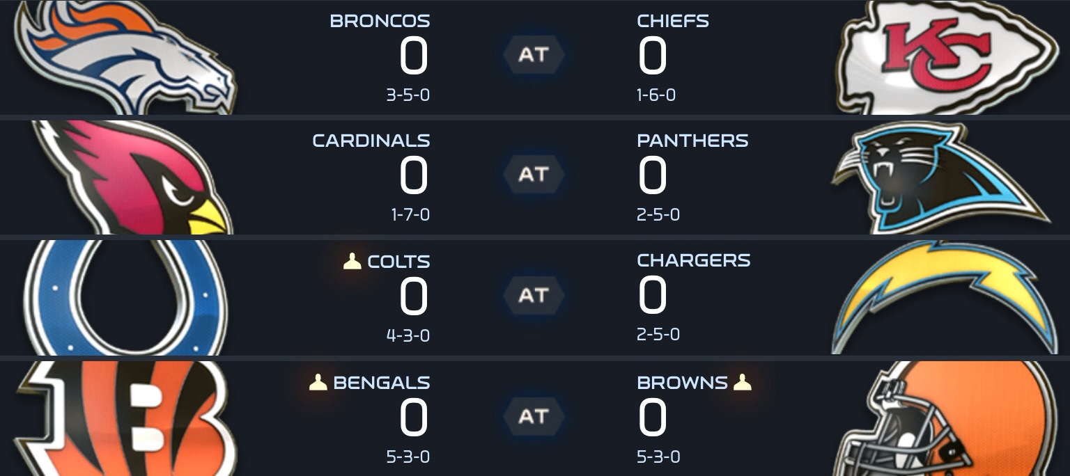The image size is (1070, 476).
Task: Click the user icon beside Colts
Action: [x=352, y=262]
